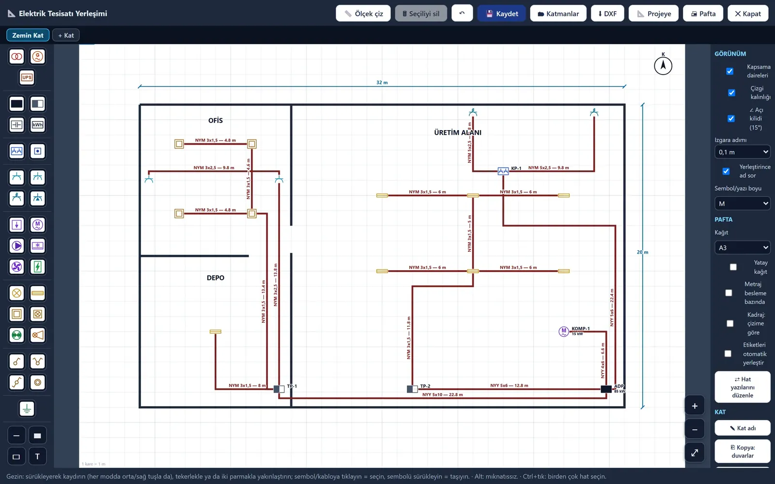
Task: Click the DXF export button
Action: pyautogui.click(x=607, y=14)
